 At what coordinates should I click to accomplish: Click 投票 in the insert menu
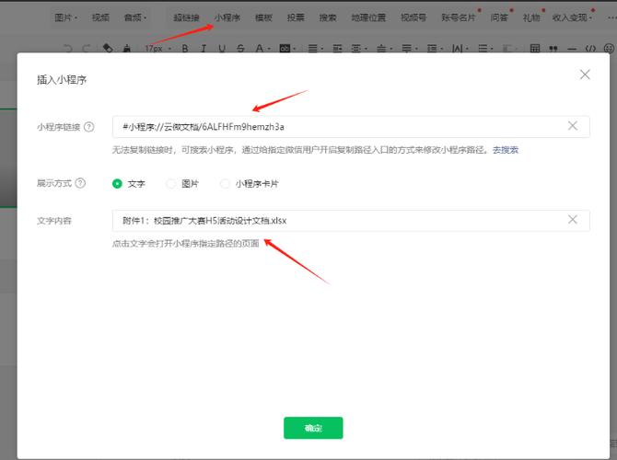296,17
